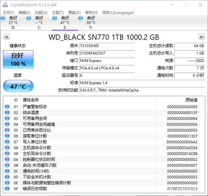Open the 帮助(H) menu

click(x=91, y=13)
